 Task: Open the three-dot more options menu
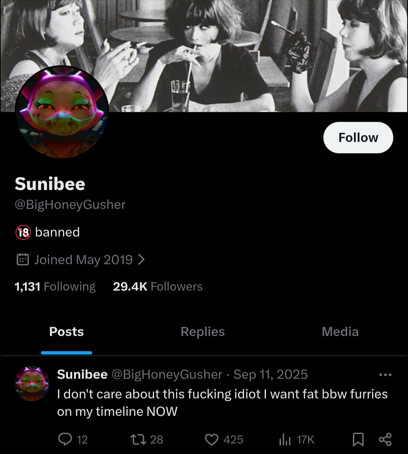click(385, 375)
